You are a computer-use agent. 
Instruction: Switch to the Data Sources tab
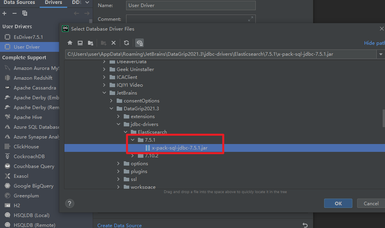pyautogui.click(x=19, y=2)
